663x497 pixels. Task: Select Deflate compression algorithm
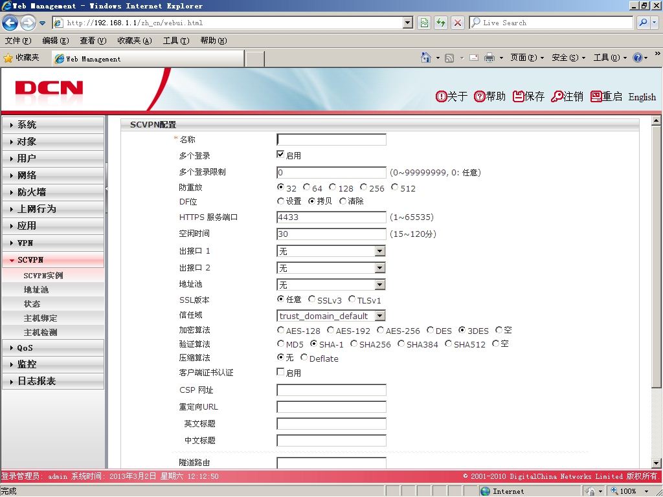coord(304,357)
